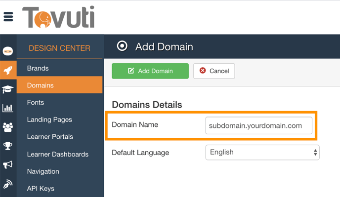
Task: Click the Domain Name label
Action: (135, 124)
